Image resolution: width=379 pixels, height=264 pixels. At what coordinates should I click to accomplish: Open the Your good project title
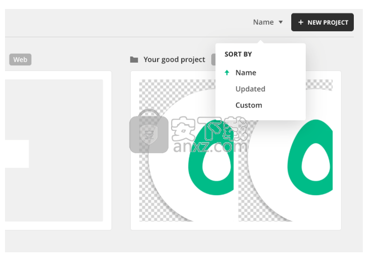(174, 59)
